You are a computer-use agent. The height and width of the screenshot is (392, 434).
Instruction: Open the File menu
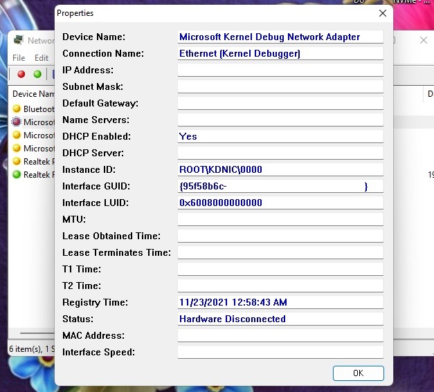click(19, 58)
